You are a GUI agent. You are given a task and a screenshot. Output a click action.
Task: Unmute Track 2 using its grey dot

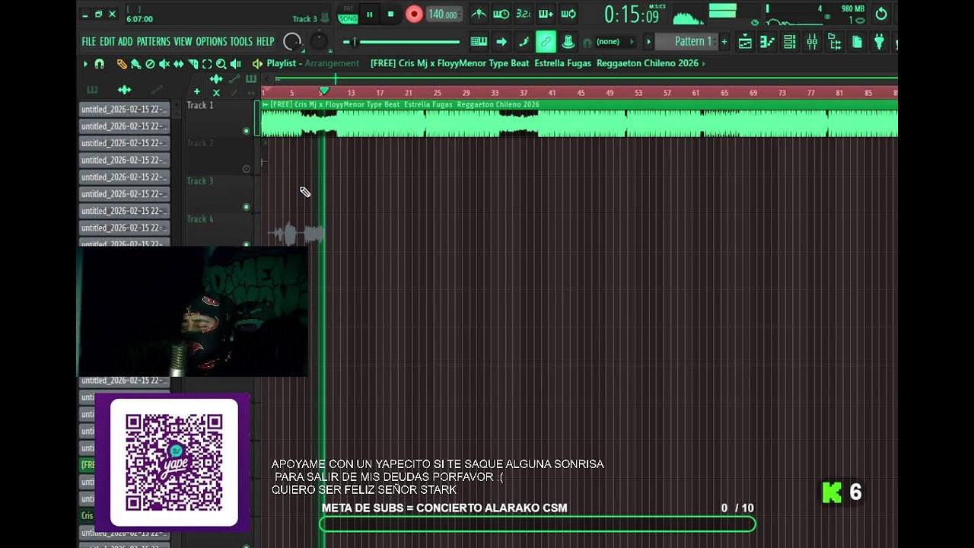click(246, 169)
